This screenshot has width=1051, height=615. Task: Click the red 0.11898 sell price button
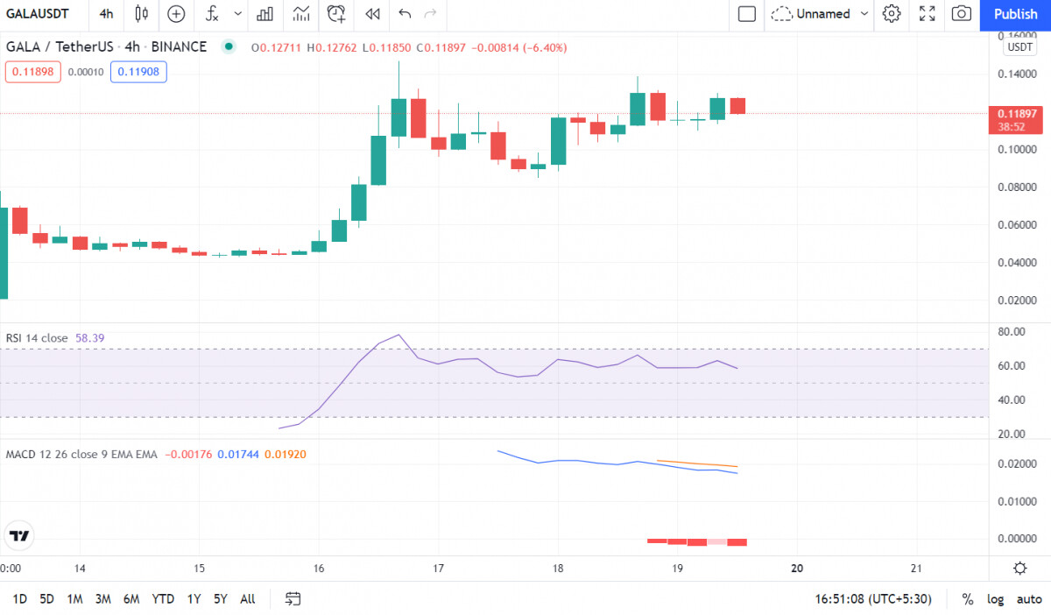point(33,72)
